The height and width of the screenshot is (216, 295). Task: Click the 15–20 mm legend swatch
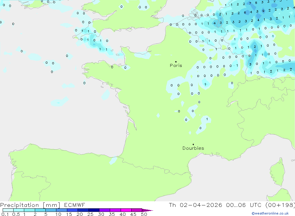point(73,210)
